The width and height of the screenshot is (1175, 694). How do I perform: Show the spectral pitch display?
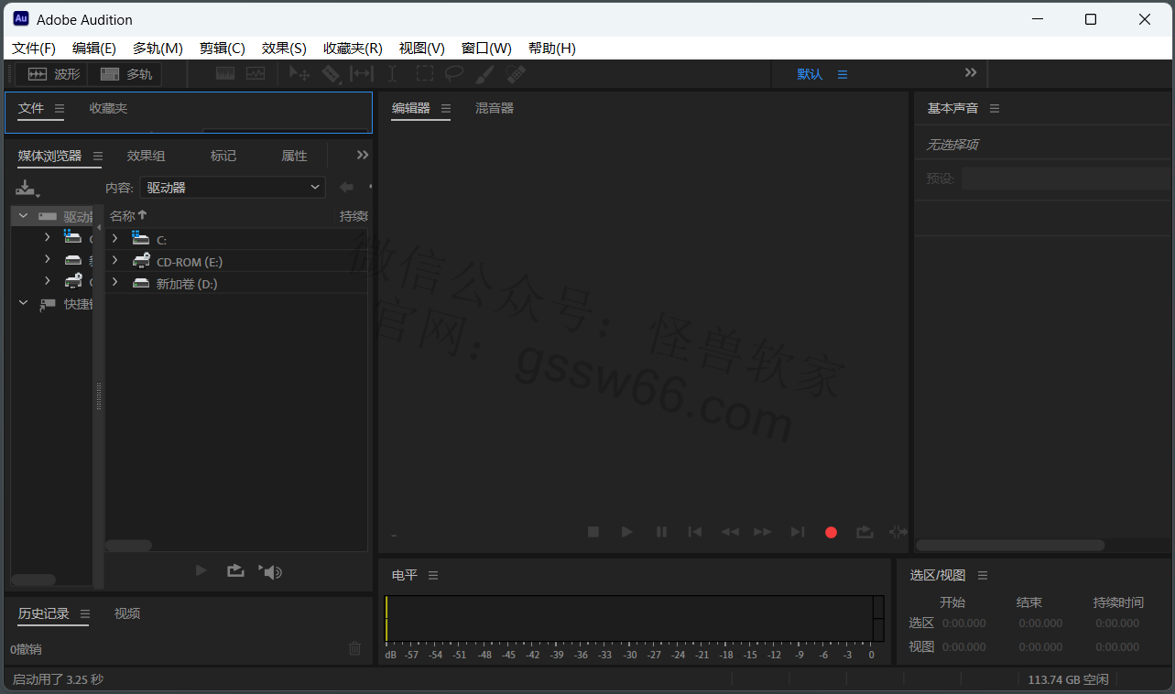[255, 73]
